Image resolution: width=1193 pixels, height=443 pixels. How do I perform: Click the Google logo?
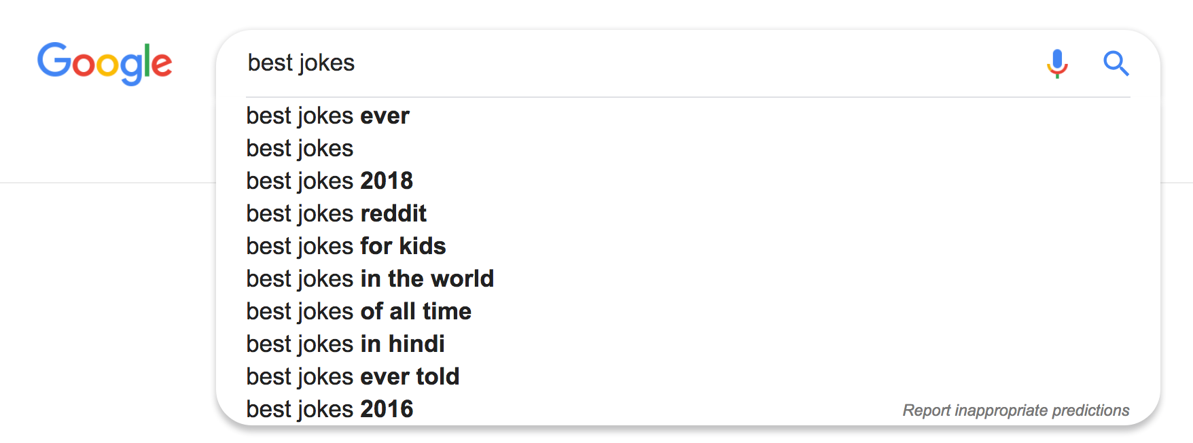(x=105, y=63)
